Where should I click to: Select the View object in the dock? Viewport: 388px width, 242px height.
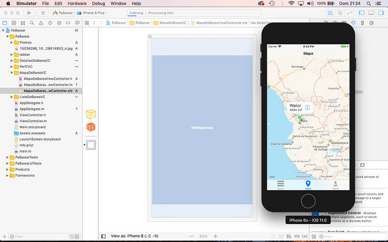point(91,145)
